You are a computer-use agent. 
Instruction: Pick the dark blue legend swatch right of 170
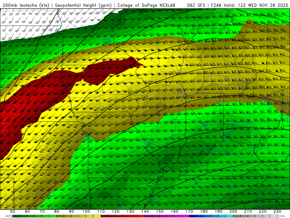tap(193, 216)
